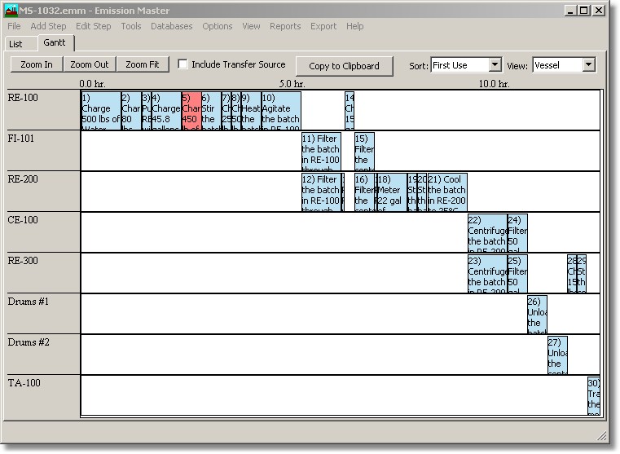620x454 pixels.
Task: Click the 10.0 hr. time axis label
Action: [494, 84]
